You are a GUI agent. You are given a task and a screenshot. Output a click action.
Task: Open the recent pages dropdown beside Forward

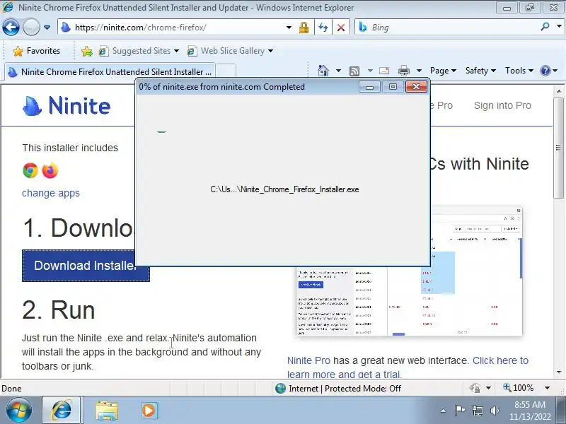pyautogui.click(x=47, y=28)
